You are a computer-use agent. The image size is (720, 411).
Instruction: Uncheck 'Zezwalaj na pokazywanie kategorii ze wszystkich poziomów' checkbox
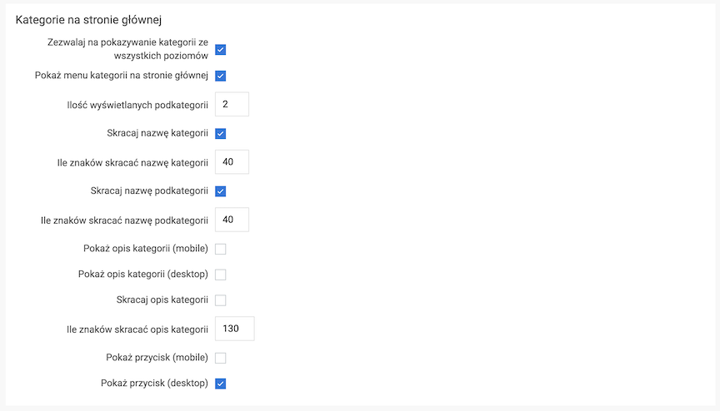click(x=220, y=49)
